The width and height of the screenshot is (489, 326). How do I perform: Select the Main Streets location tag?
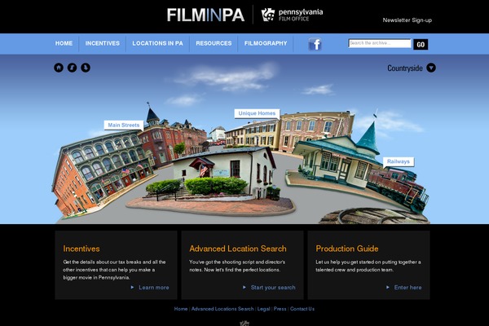(124, 125)
